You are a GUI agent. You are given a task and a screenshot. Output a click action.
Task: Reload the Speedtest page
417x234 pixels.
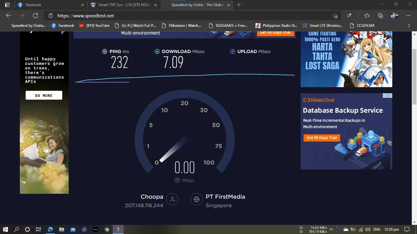pos(35,16)
